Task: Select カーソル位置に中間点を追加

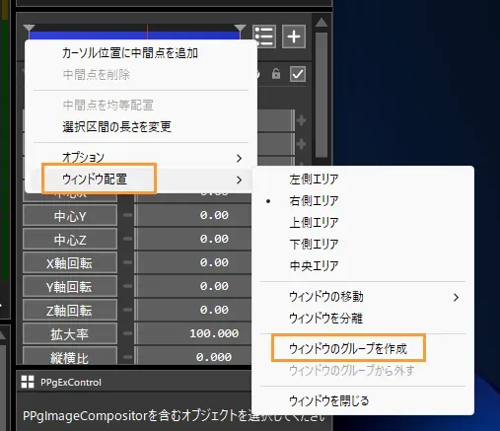Action: pyautogui.click(x=130, y=53)
